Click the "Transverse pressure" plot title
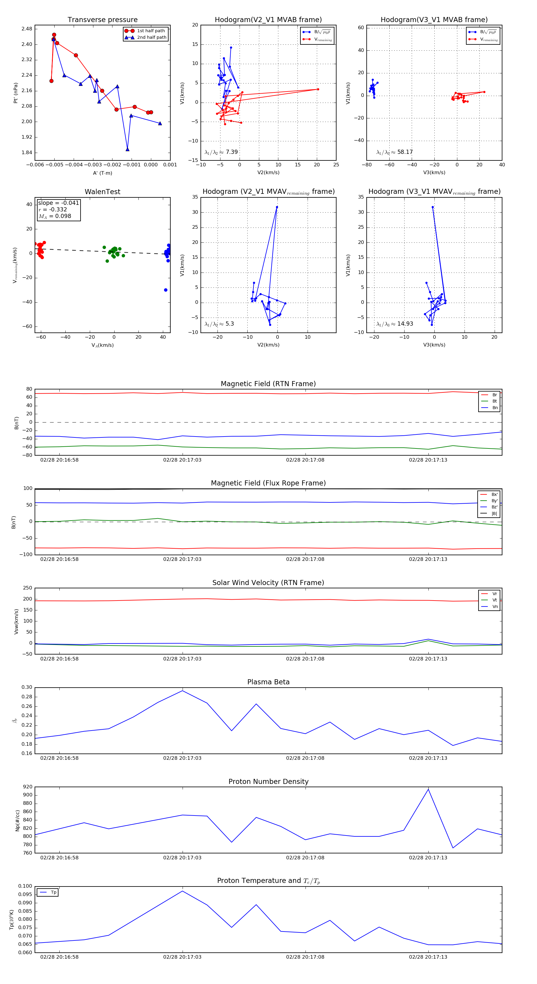The height and width of the screenshot is (984, 537). [x=102, y=20]
